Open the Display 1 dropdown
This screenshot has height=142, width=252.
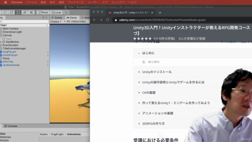[58, 22]
